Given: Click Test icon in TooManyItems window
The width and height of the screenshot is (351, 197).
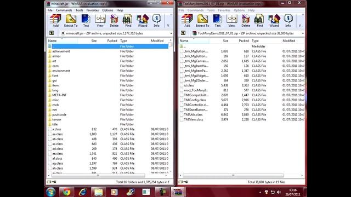Looking at the screenshot, I should pos(218,21).
